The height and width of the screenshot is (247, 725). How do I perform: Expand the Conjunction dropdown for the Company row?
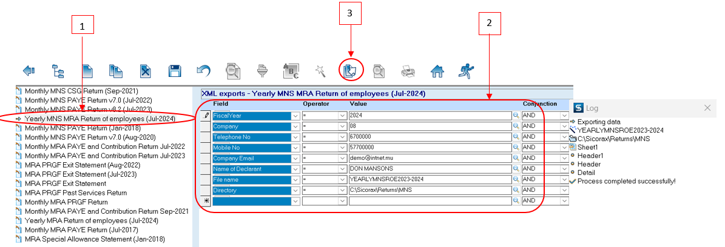point(564,127)
